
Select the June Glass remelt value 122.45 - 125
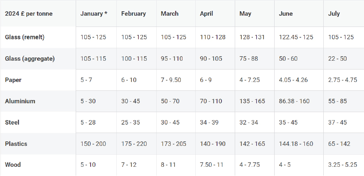[x=296, y=37]
